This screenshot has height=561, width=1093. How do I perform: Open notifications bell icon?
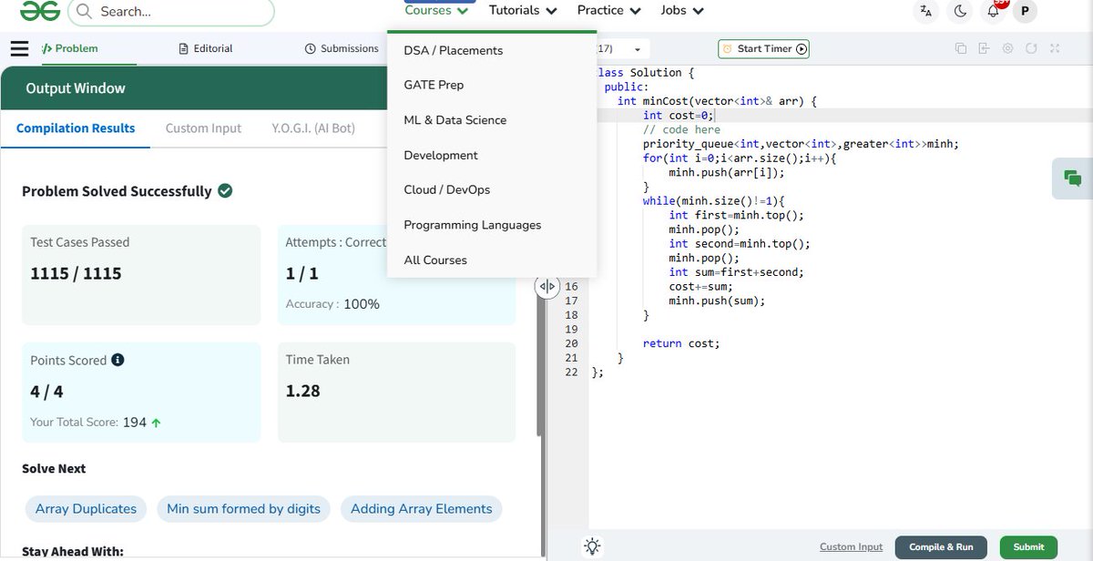[x=994, y=11]
